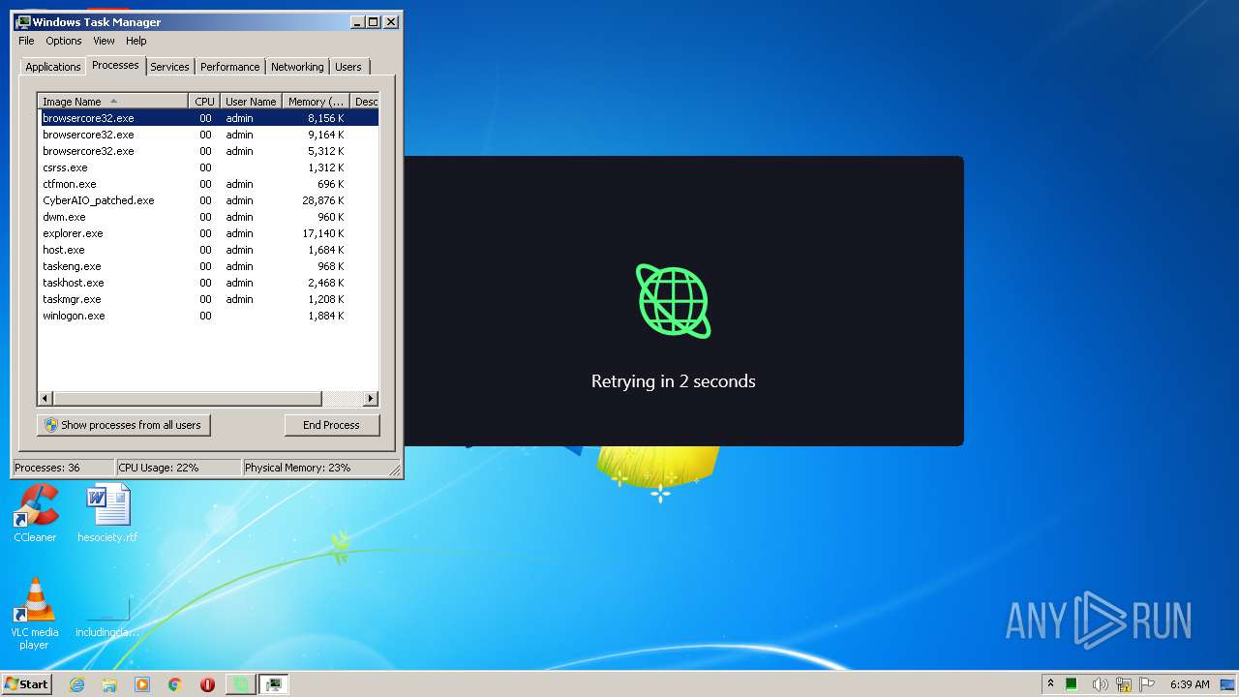Switch to the Performance tab

[229, 67]
